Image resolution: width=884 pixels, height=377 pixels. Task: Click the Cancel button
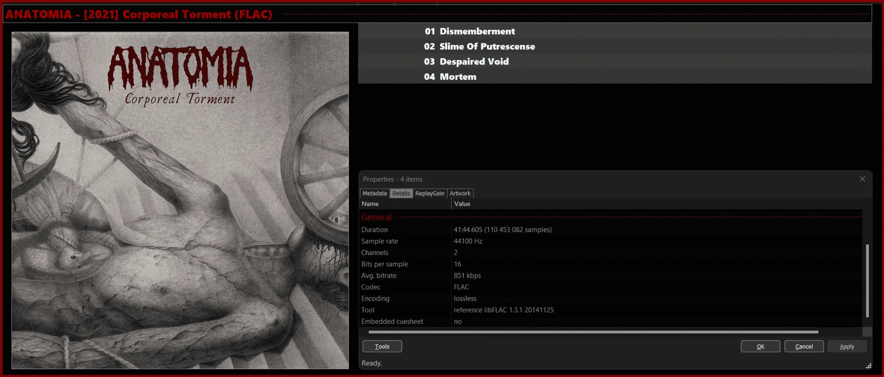click(x=804, y=346)
